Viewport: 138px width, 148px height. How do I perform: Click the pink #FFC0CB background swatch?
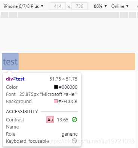point(56,101)
